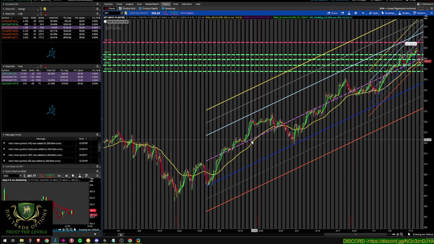Select the Flexible Grid sub-tab
This screenshot has height=244, width=434.
127,8
